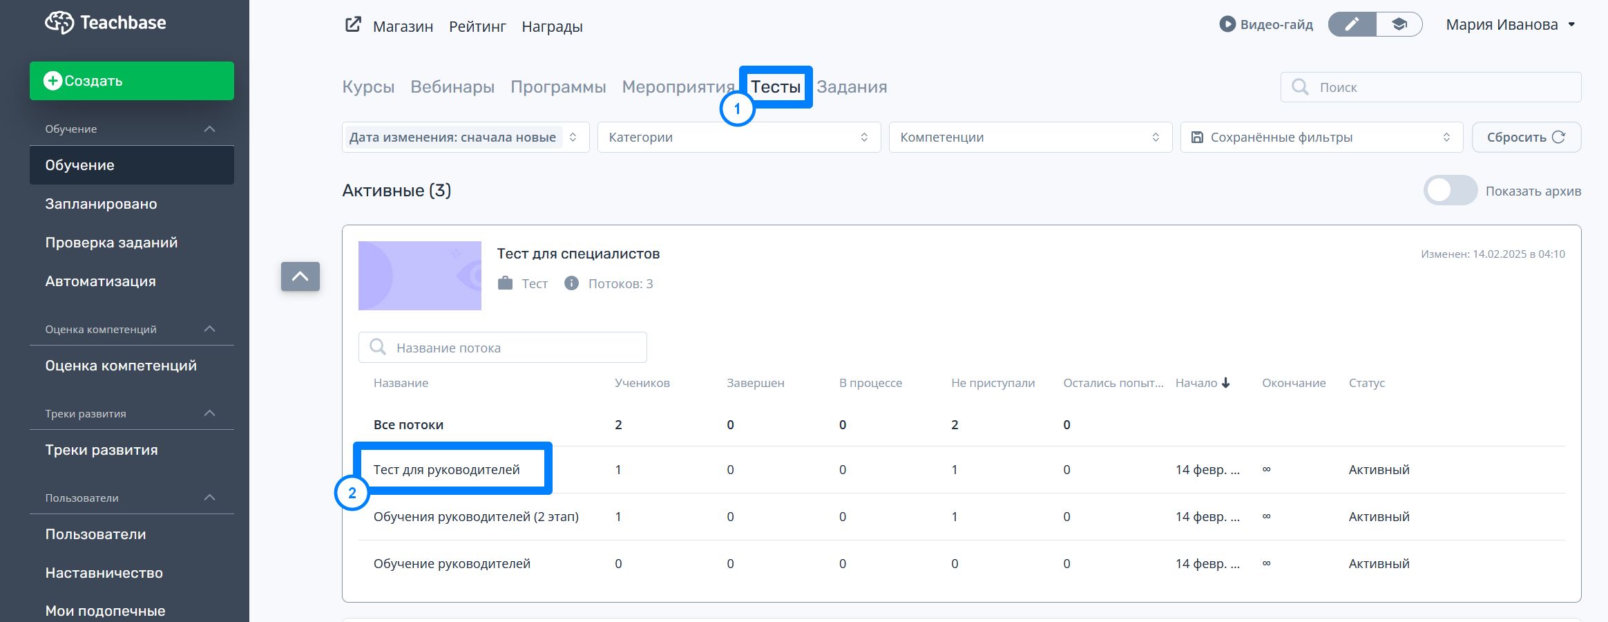Switch to student mode with graduation cap icon
The width and height of the screenshot is (1608, 622).
1399,24
